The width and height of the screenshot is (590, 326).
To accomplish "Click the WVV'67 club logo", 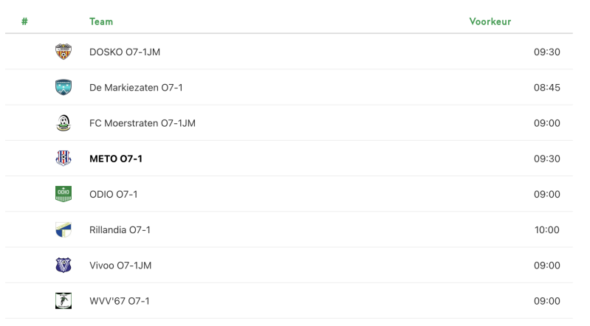I will coord(64,301).
